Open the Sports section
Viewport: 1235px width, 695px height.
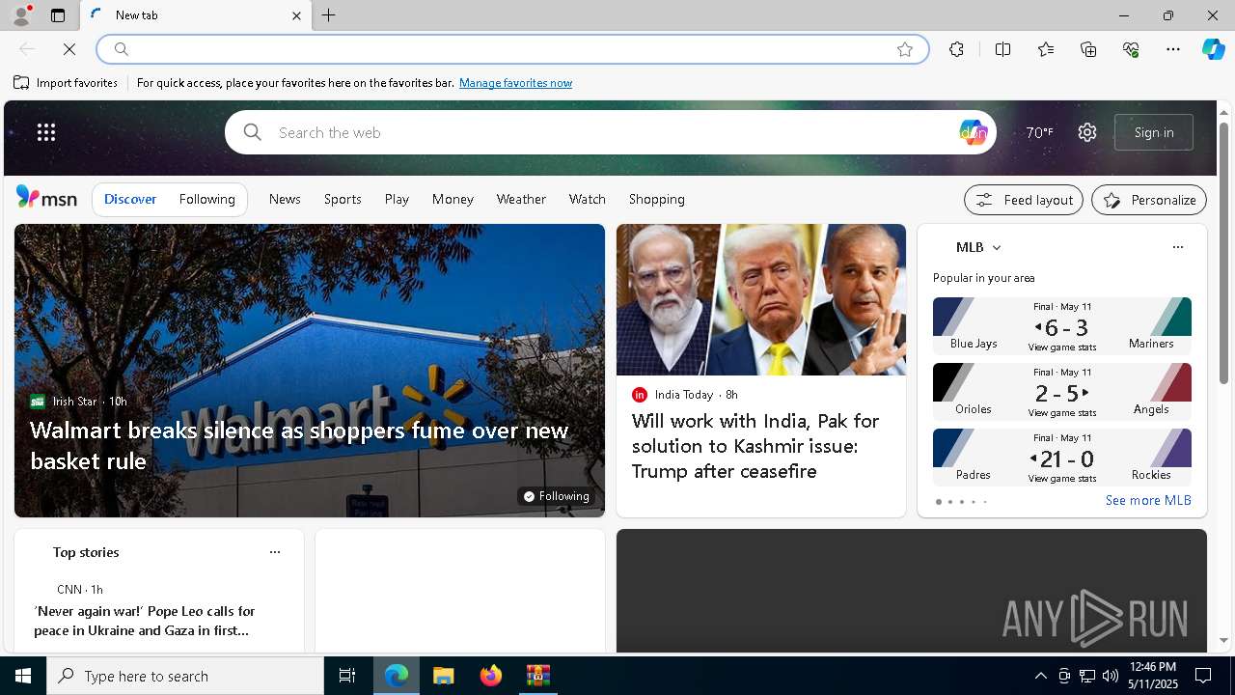click(343, 199)
